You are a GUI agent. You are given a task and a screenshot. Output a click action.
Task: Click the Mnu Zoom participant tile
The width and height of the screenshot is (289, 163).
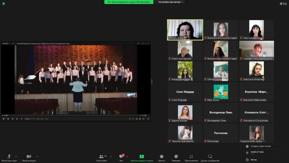(x=221, y=92)
